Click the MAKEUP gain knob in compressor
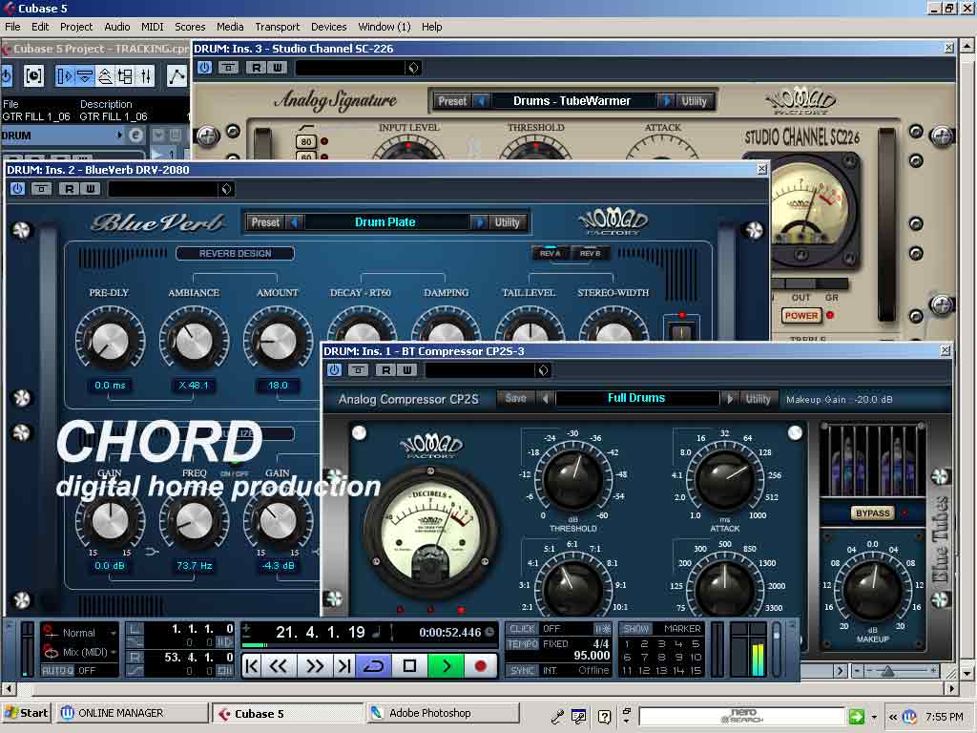Screen dimensions: 977x733 872,588
